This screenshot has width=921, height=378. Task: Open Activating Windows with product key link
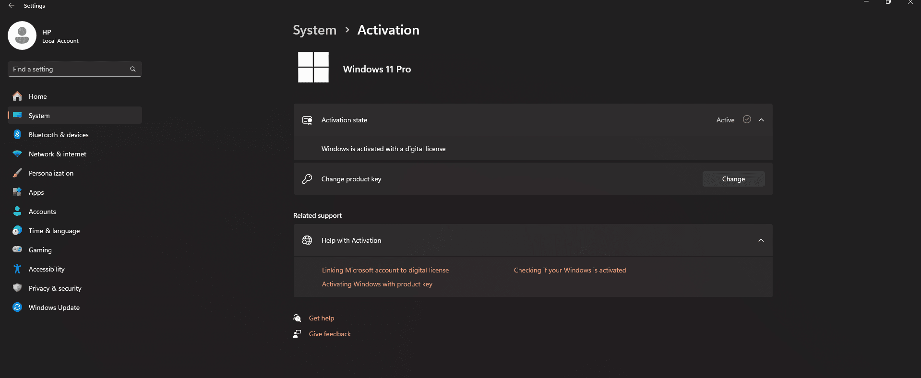tap(377, 284)
